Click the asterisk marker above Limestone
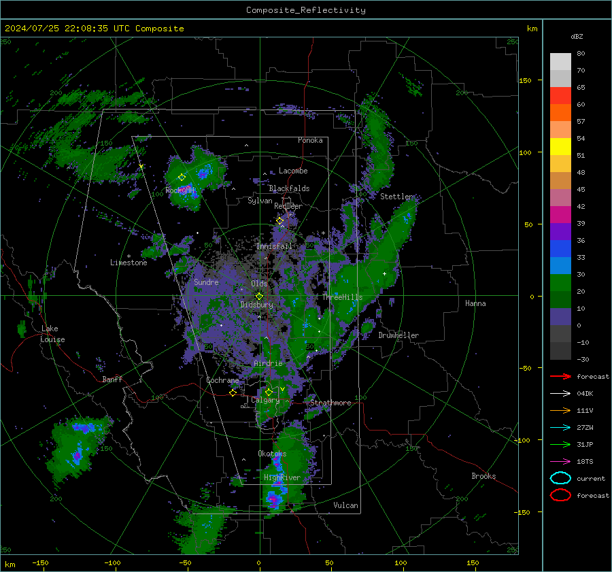This screenshot has height=572, width=612. (129, 256)
